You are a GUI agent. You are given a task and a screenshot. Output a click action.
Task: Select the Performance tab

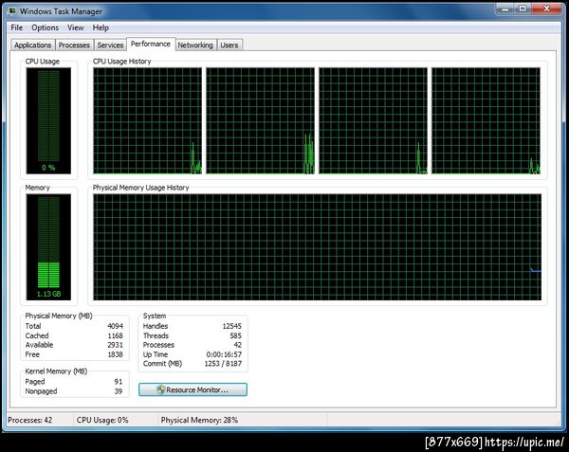coord(151,45)
